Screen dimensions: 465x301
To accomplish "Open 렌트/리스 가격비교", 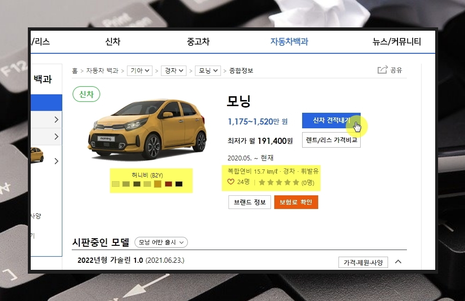I will (331, 140).
